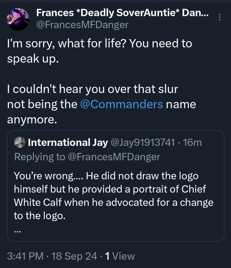
Task: Open the 16m timestamp on quoted tweet
Action: (x=192, y=142)
